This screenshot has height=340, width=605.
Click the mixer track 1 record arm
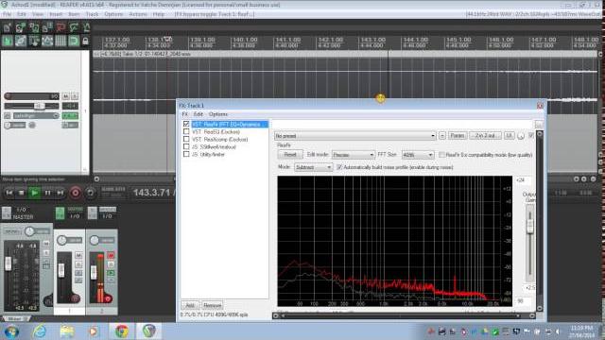(76, 298)
